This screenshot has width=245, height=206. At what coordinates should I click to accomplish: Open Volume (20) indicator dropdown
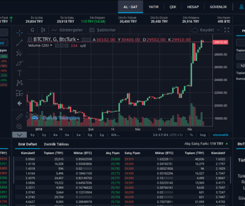pos(40,45)
